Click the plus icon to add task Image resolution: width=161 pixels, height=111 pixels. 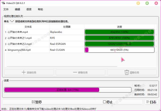[23, 72]
